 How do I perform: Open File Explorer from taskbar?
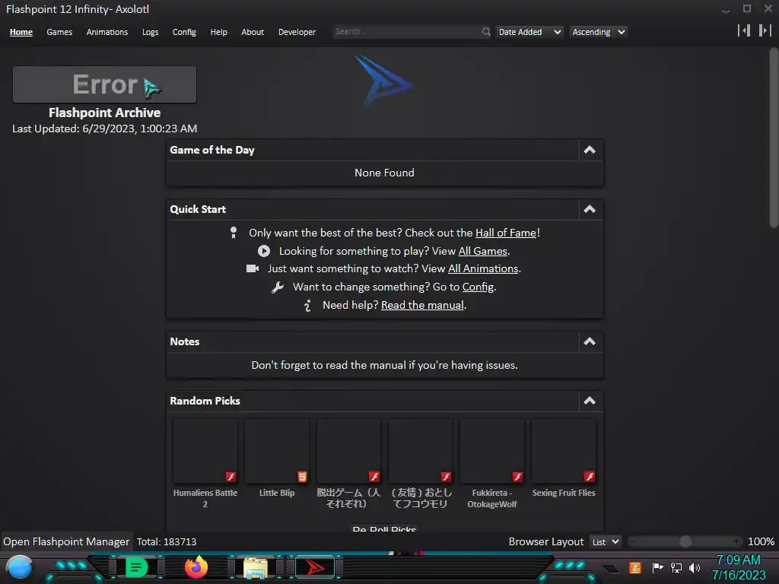tap(256, 567)
